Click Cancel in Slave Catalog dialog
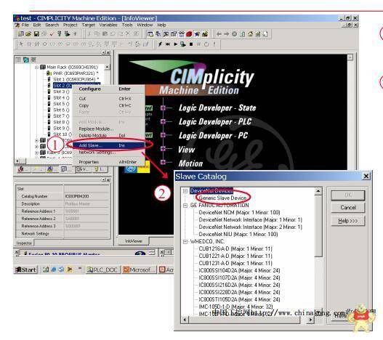 [x=348, y=207]
